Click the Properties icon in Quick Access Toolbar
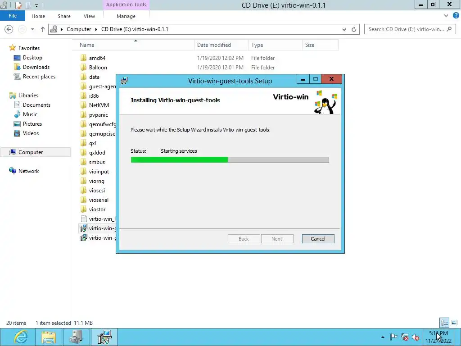461x346 pixels. coord(18,5)
